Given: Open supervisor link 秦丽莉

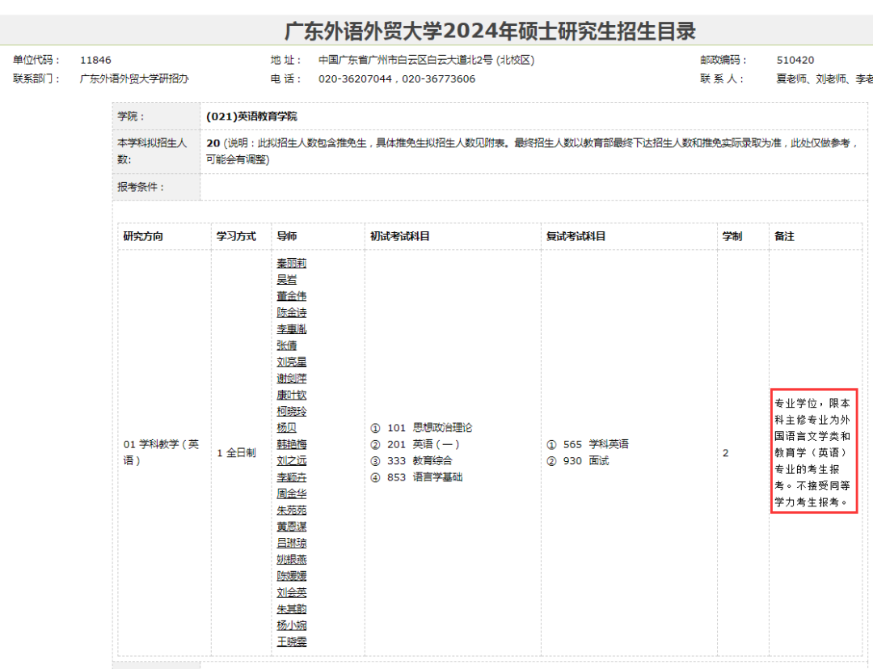Looking at the screenshot, I should point(291,263).
